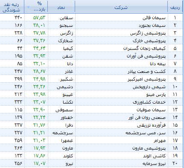Click liquidity rank ۲۵۶

(x=18, y=164)
